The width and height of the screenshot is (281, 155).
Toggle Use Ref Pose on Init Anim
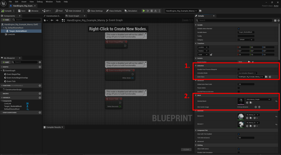click(239, 92)
